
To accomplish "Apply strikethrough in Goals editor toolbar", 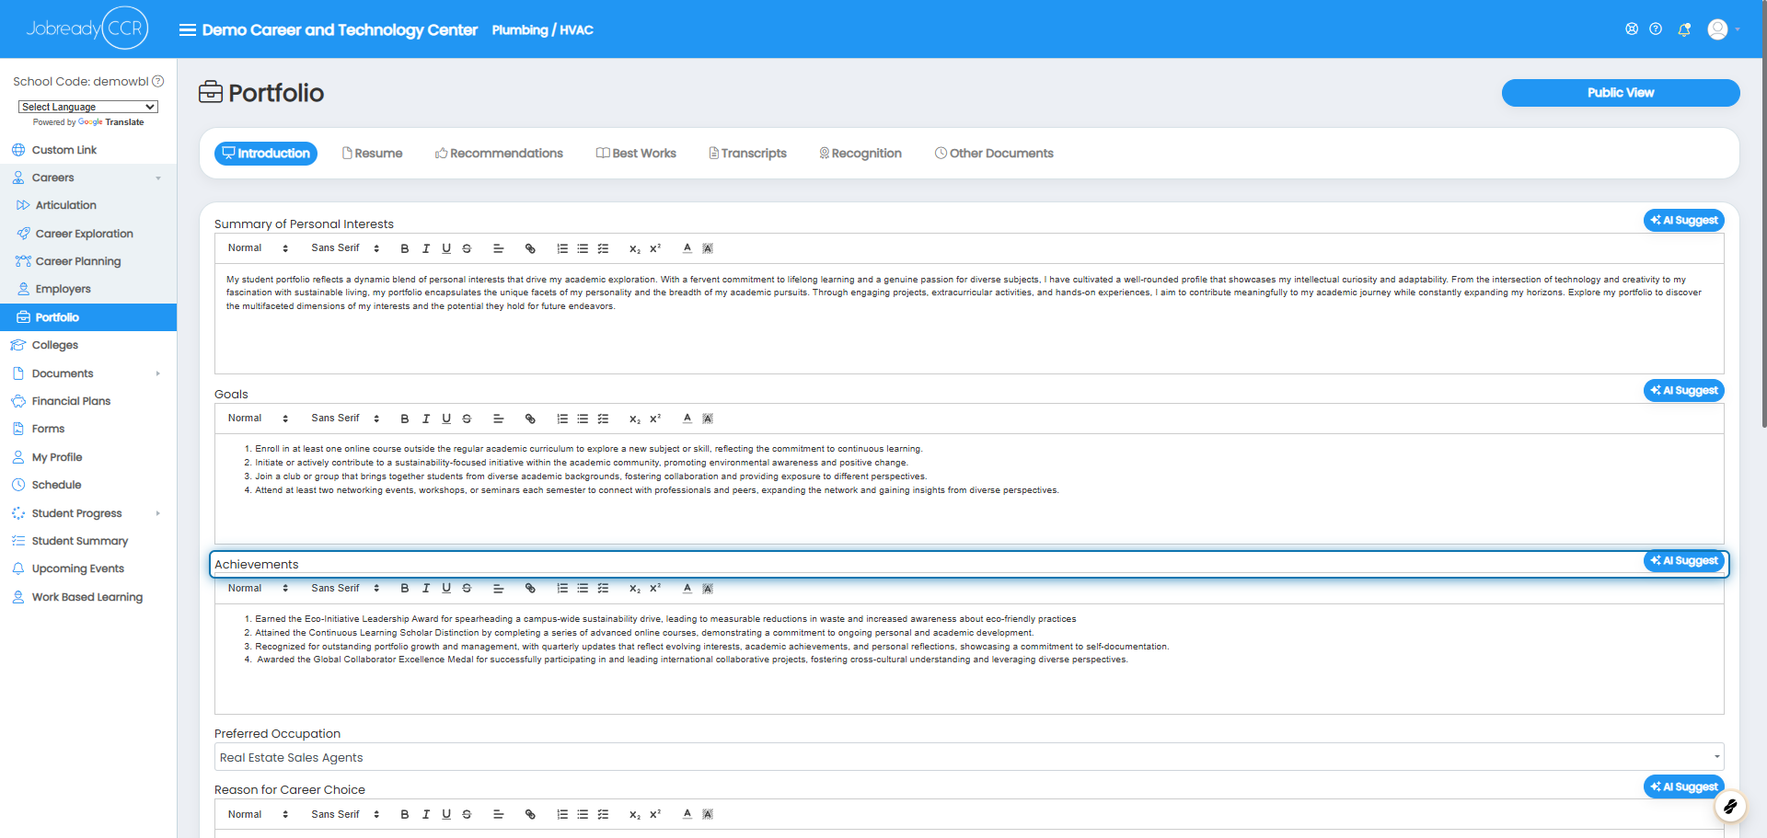I will [467, 419].
